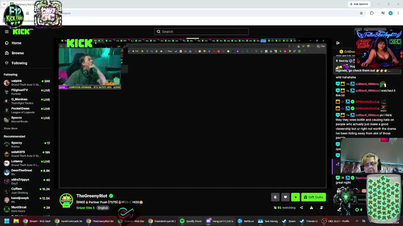The width and height of the screenshot is (403, 226).
Task: Expand Following list with Show more
Action: click(x=11, y=128)
